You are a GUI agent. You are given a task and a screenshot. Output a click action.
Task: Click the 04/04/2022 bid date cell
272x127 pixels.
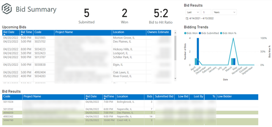[92, 116]
